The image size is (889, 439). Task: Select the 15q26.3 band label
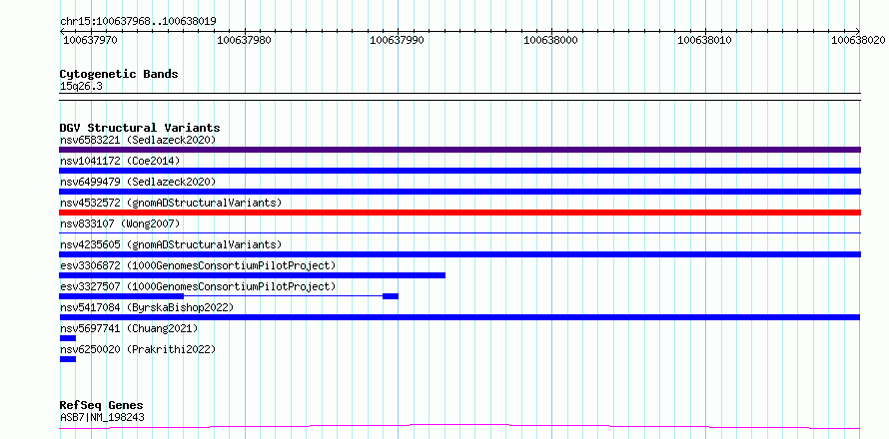[x=81, y=87]
